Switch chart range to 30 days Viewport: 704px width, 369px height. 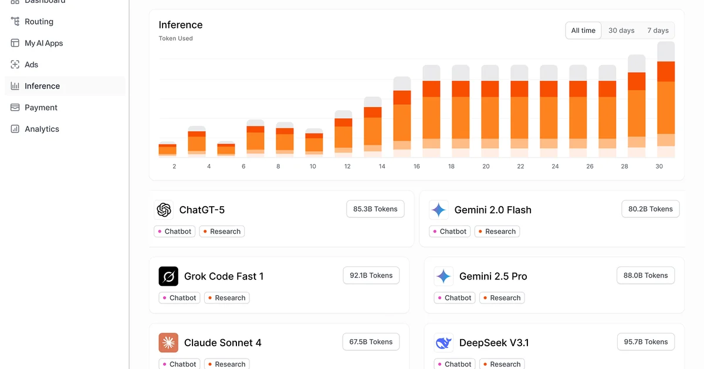click(x=621, y=30)
